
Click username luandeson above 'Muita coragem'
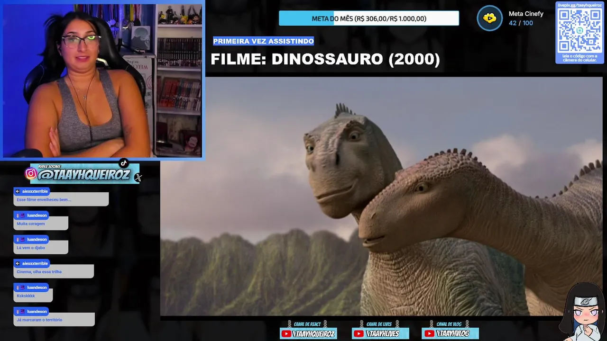click(37, 215)
